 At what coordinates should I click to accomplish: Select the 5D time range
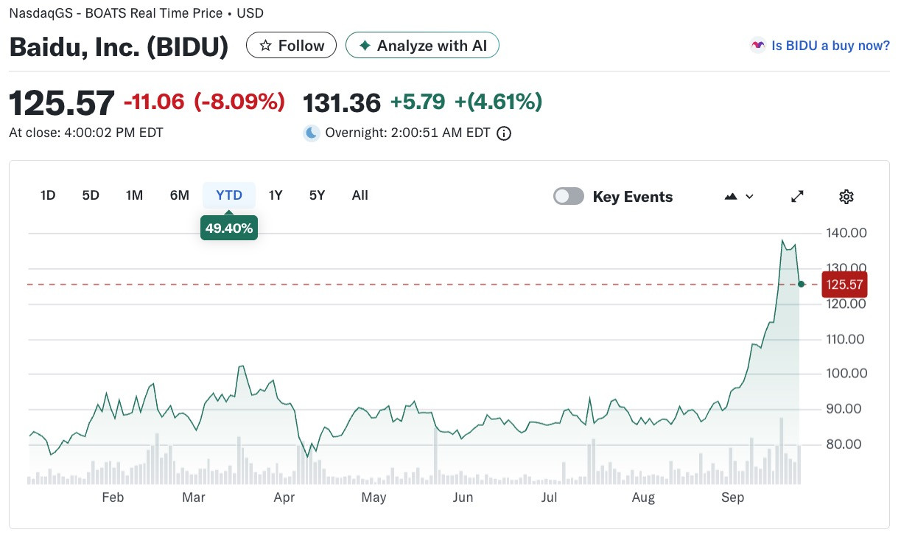tap(91, 195)
